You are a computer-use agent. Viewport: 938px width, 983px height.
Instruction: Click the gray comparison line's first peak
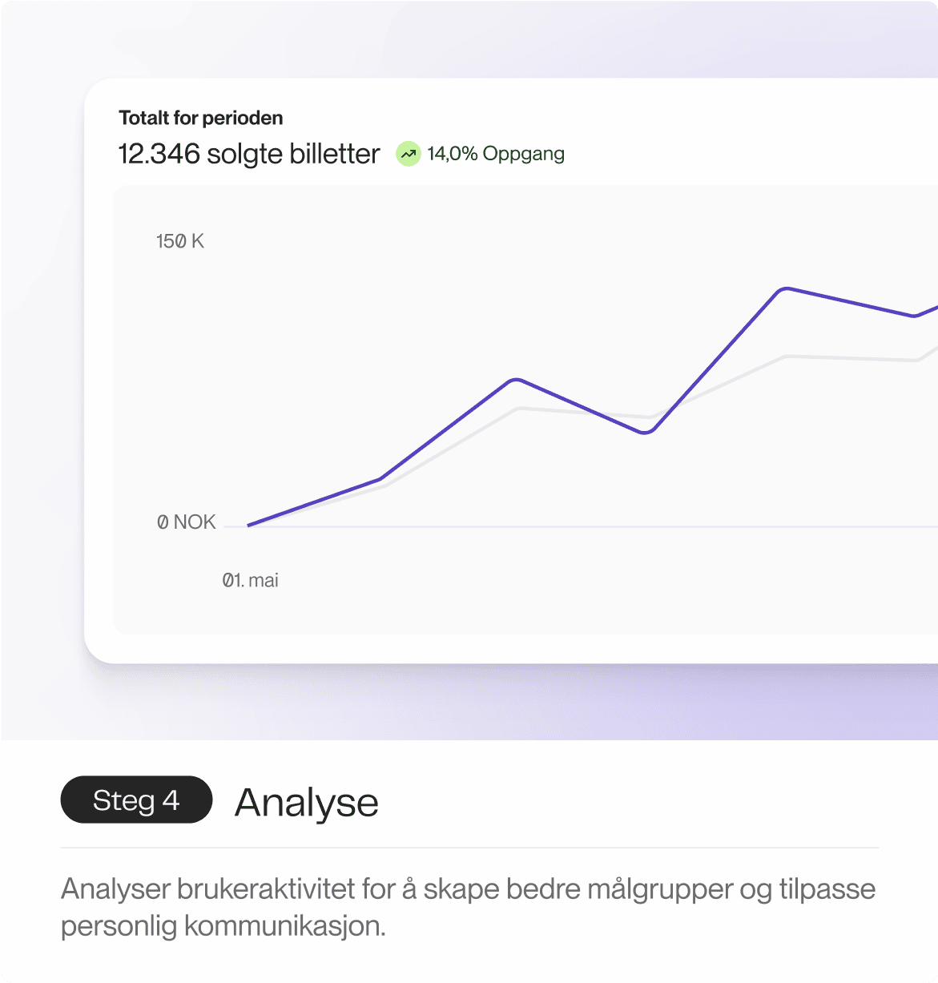click(x=521, y=409)
